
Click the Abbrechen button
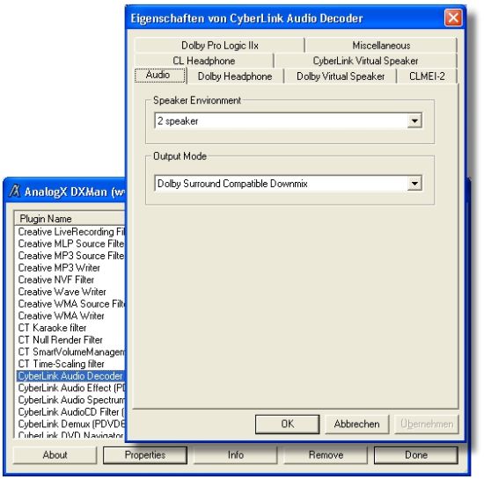(x=356, y=424)
